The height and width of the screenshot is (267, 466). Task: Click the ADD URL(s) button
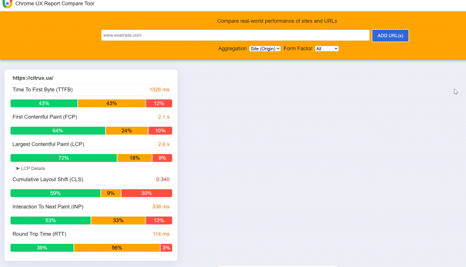point(390,36)
